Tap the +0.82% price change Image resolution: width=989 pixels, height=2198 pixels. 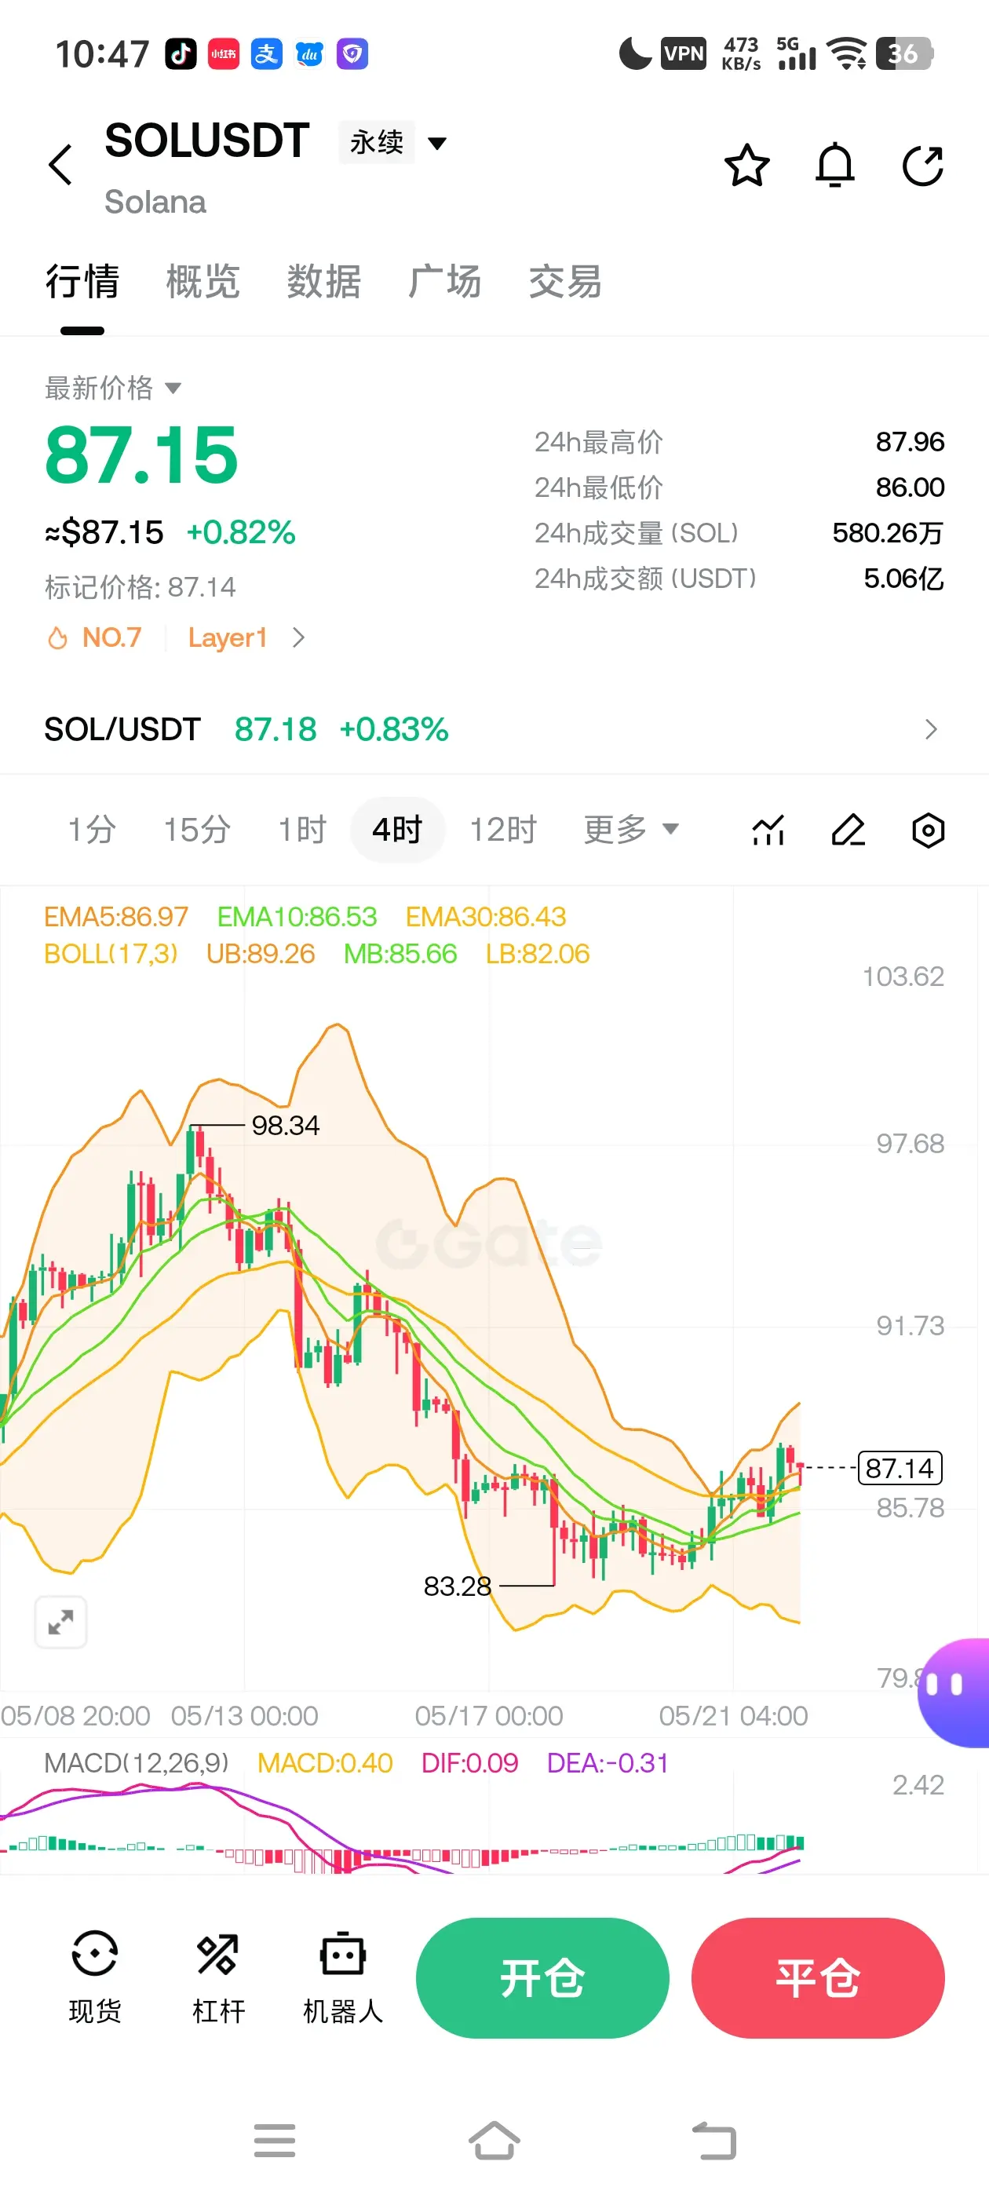click(242, 532)
